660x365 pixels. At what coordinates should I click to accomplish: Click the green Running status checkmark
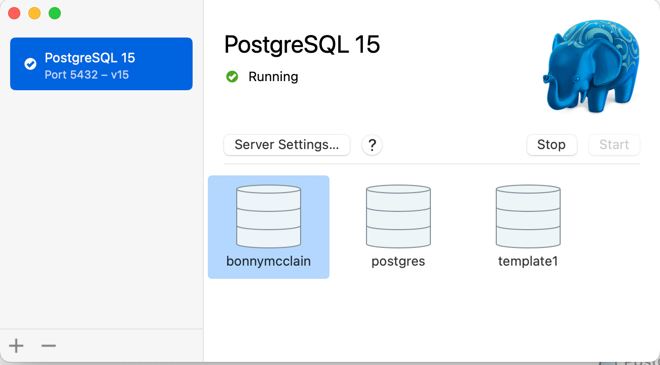click(x=232, y=77)
